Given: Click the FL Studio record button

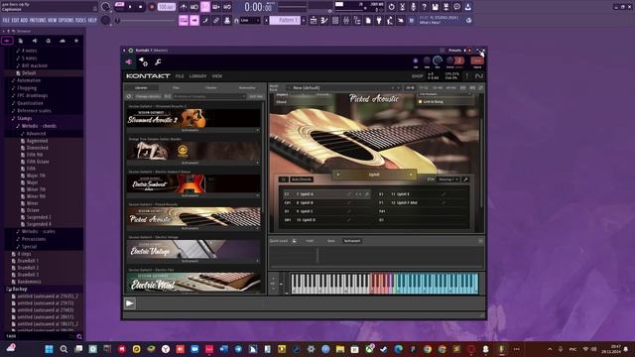Looking at the screenshot, I should coord(152,7).
